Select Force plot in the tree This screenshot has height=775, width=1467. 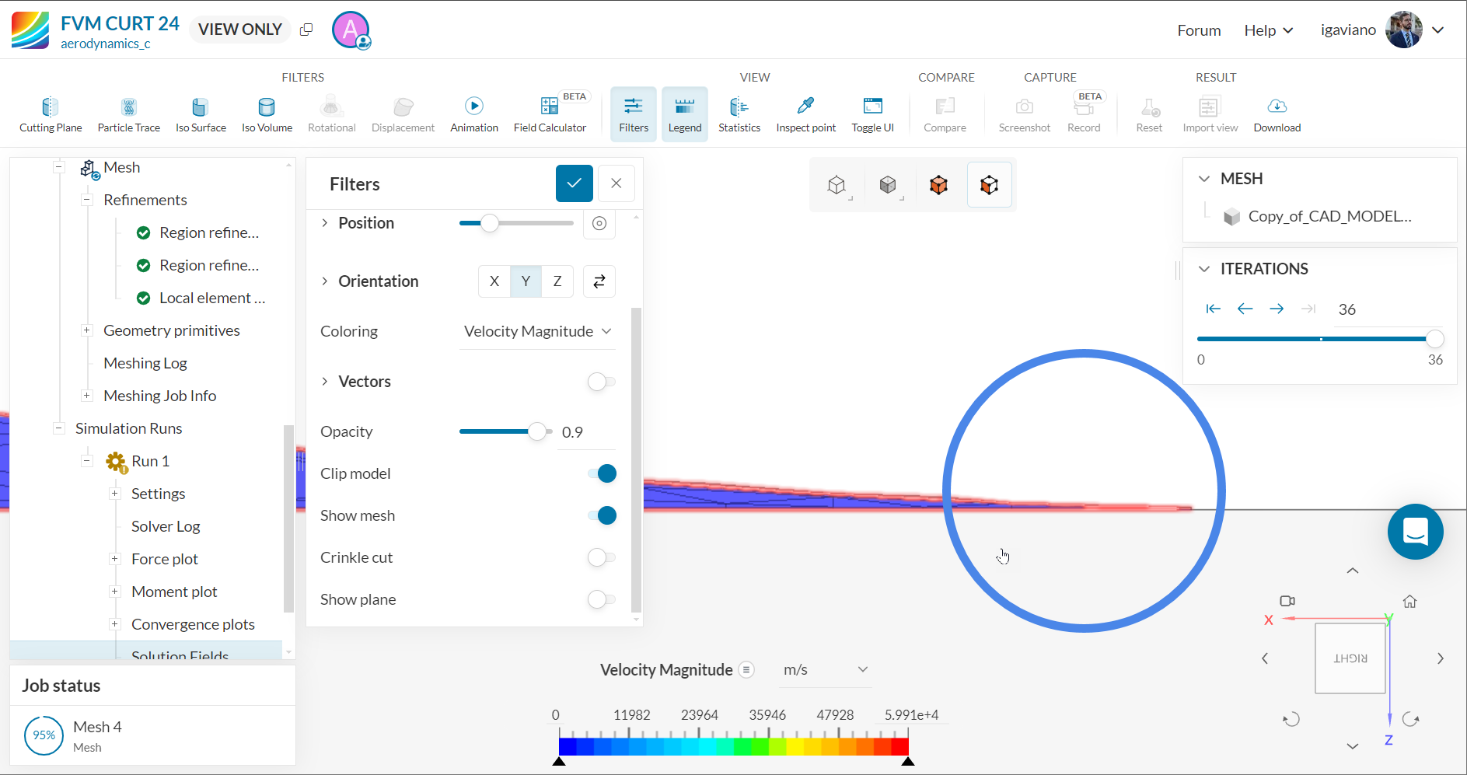click(x=165, y=559)
